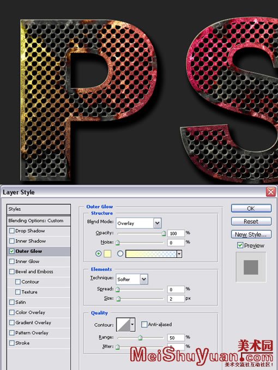Uncheck the Outer Glow checkbox
Image resolution: width=278 pixels, height=370 pixels.
pyautogui.click(x=12, y=251)
